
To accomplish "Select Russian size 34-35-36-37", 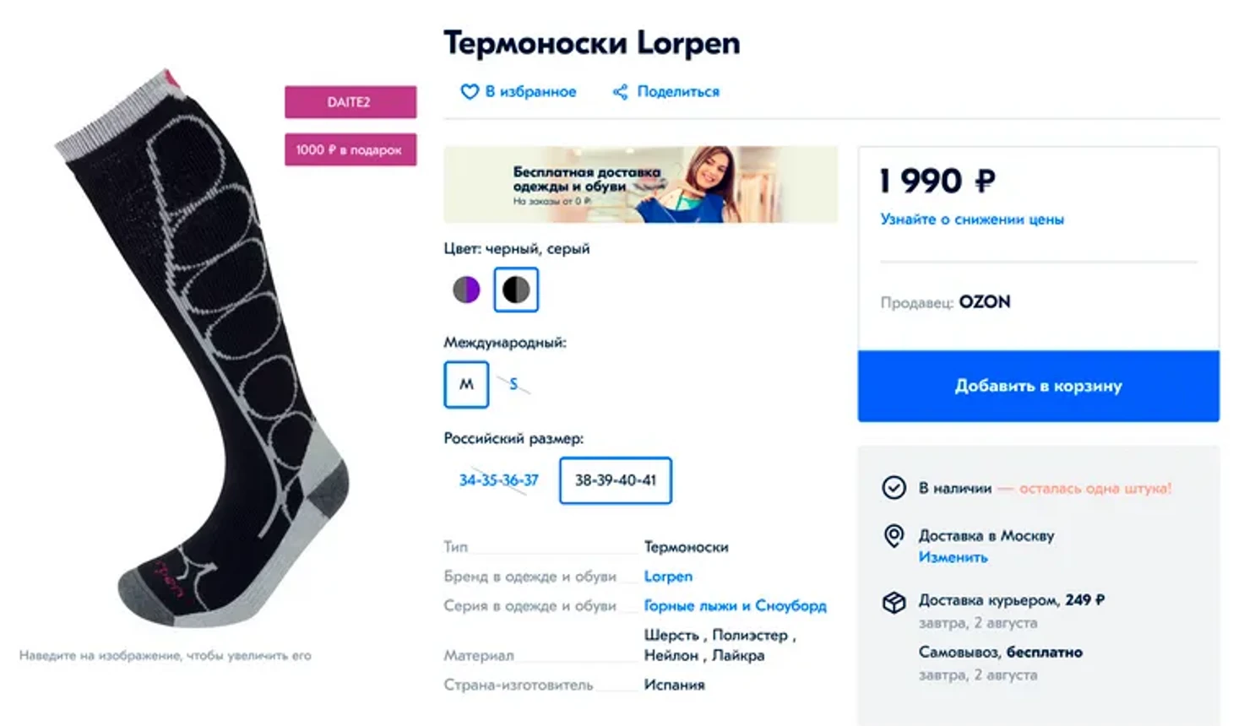I will [498, 480].
